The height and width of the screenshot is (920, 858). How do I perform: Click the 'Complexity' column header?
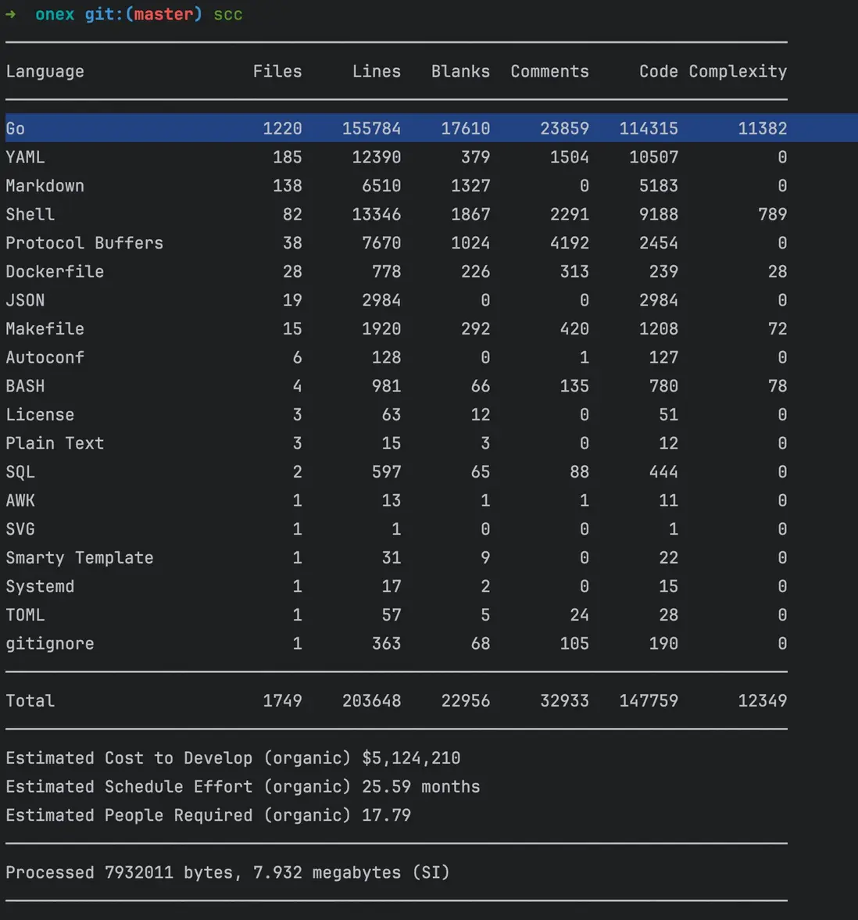click(738, 71)
